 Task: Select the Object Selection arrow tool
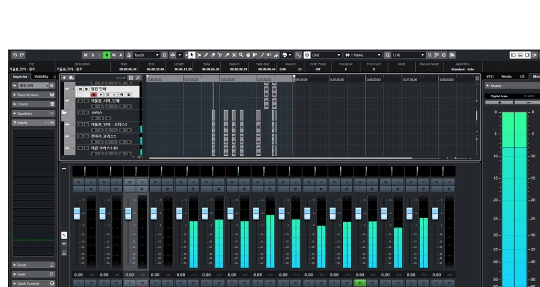pos(192,55)
